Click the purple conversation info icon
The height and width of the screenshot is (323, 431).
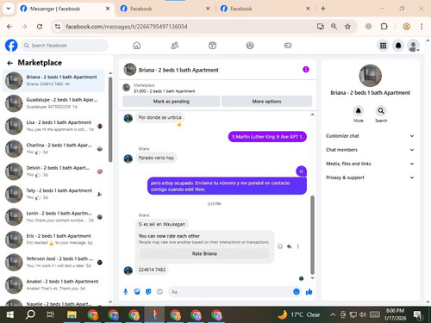[x=306, y=70]
